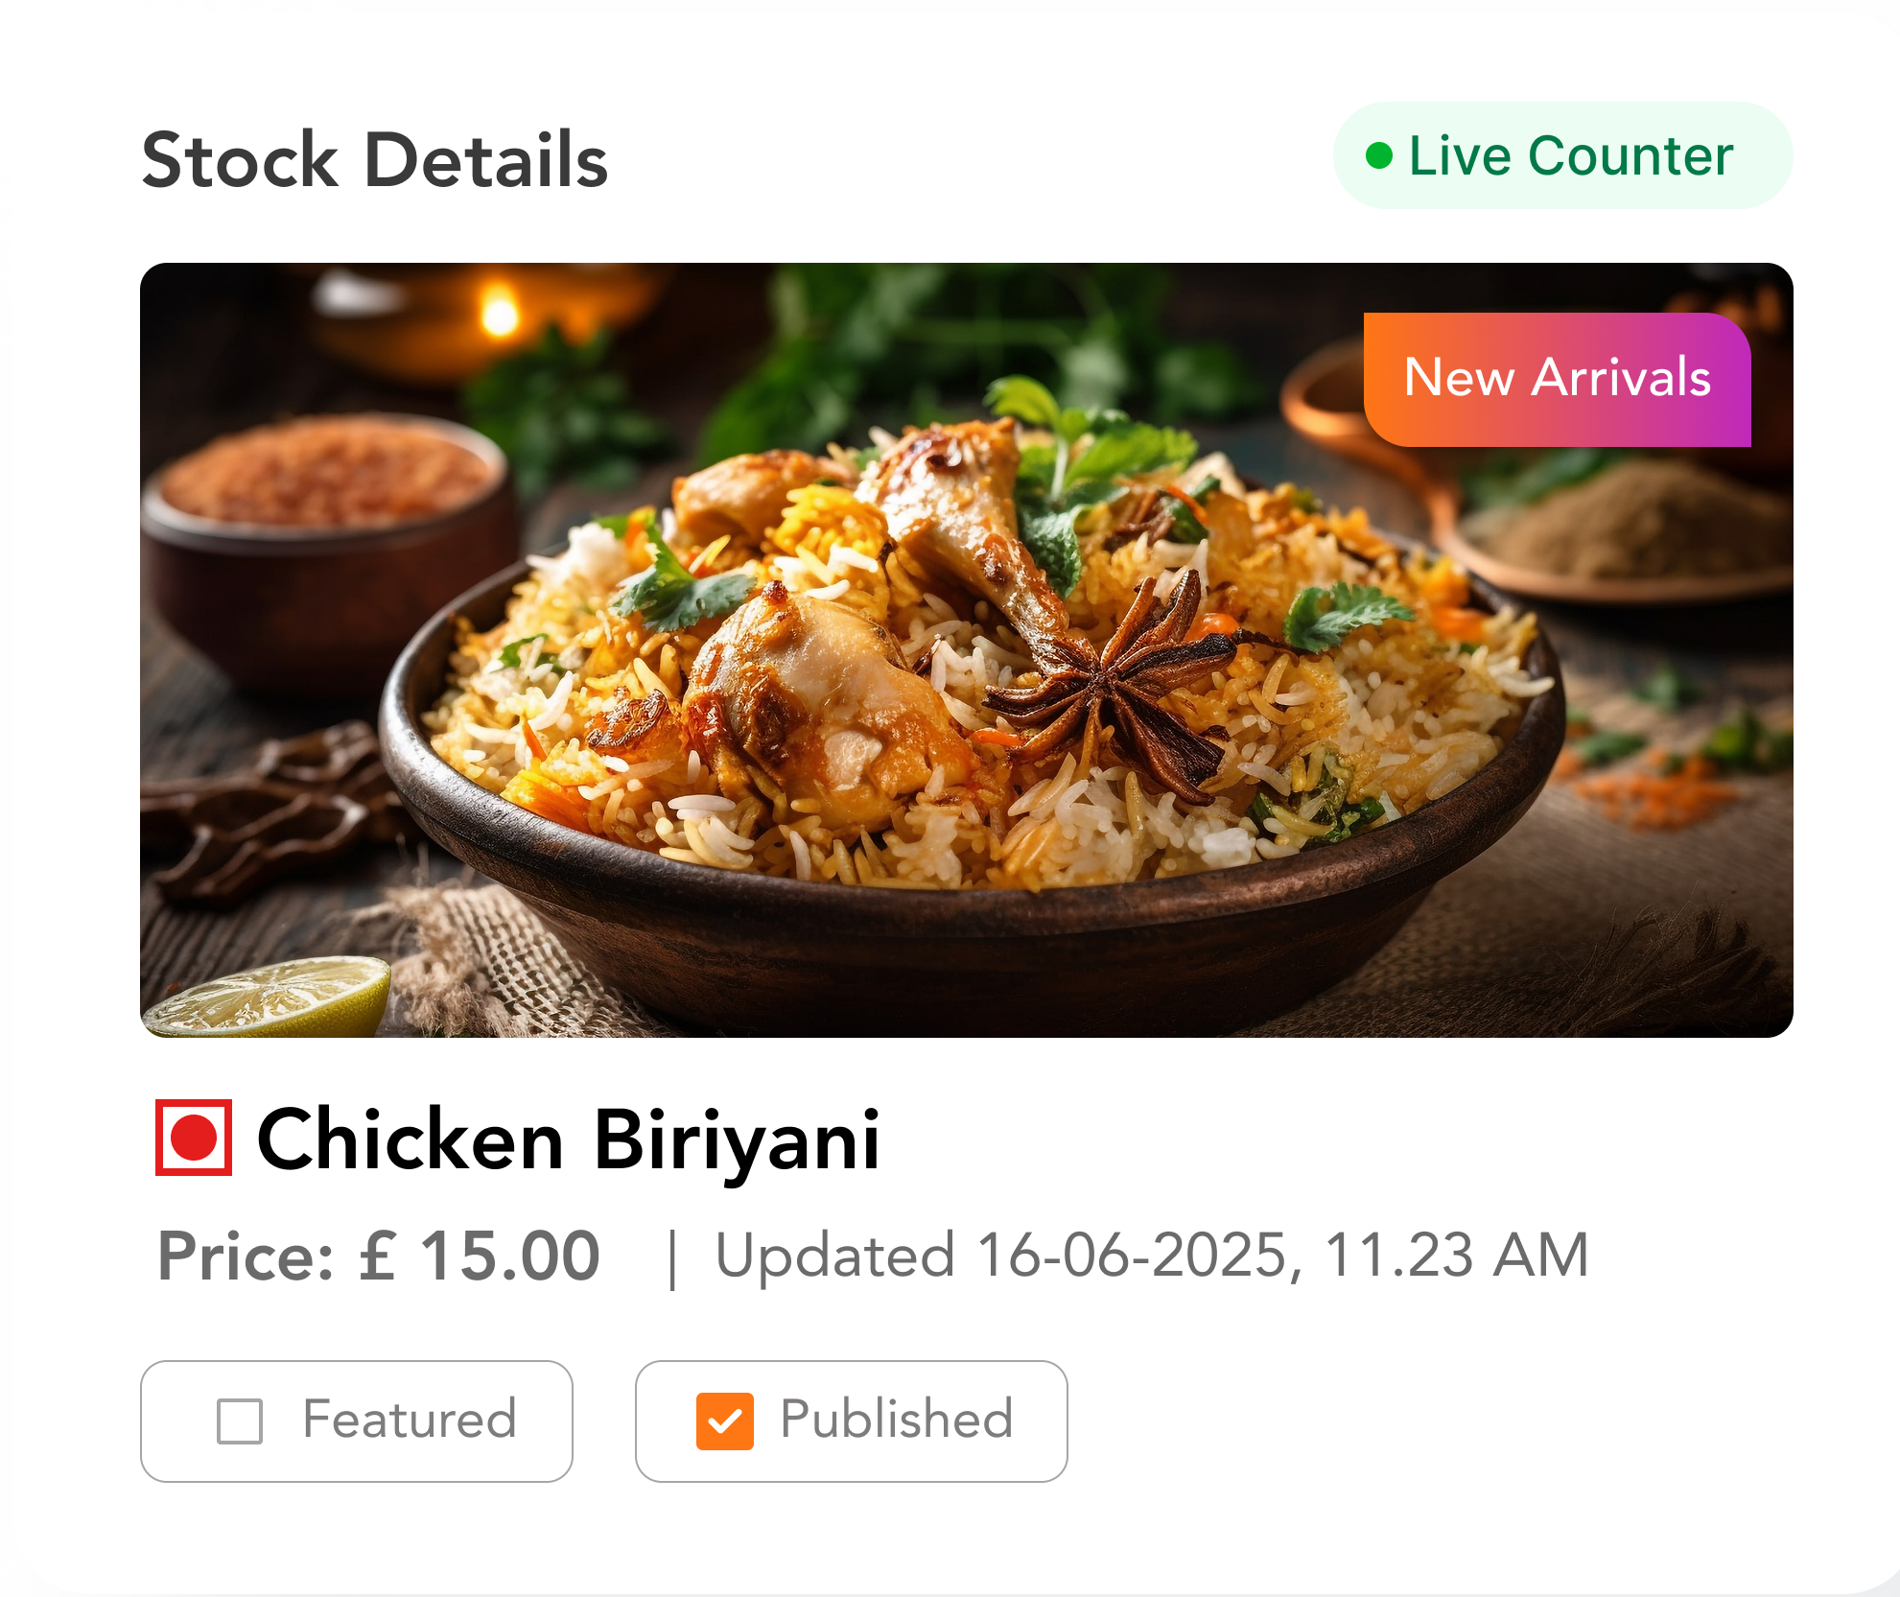Click the candle flame in the photo
Image resolution: width=1900 pixels, height=1597 pixels.
(x=499, y=312)
